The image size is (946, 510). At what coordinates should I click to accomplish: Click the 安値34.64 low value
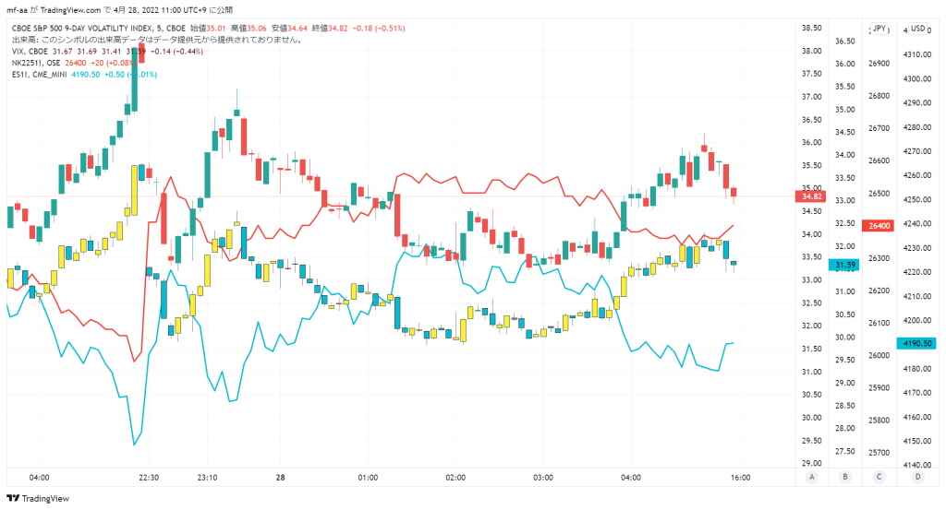point(289,29)
